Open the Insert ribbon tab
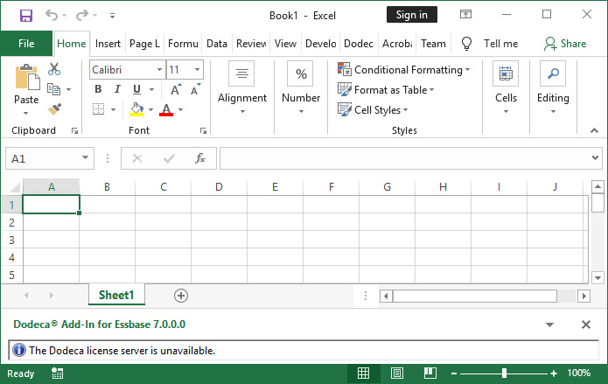 tap(108, 44)
